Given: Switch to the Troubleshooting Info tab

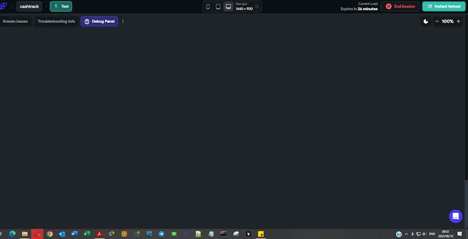Looking at the screenshot, I should coord(57,22).
